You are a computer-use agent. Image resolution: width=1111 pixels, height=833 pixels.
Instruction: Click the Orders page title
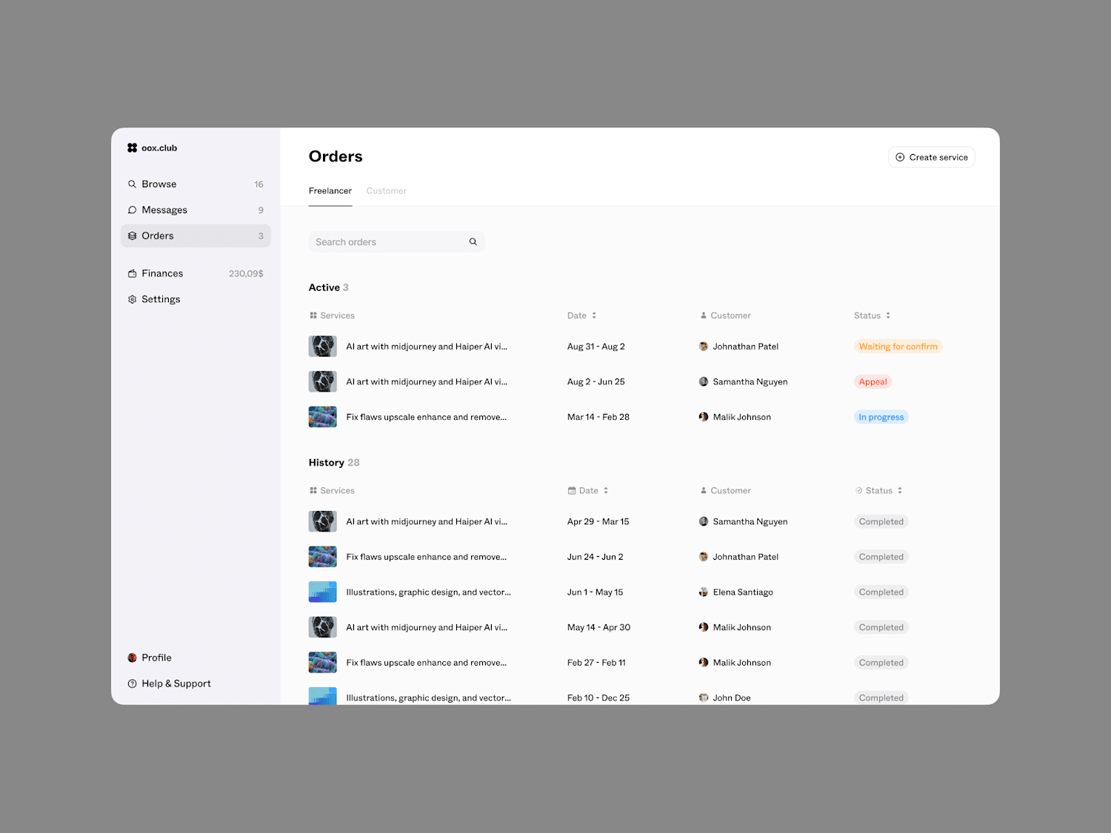(336, 157)
